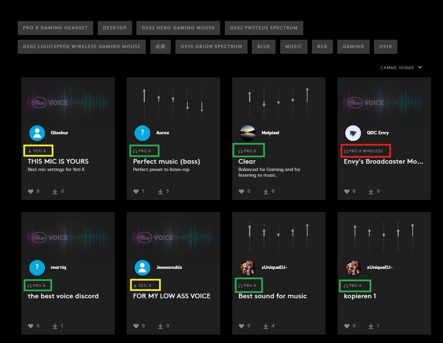Click Melpixel's landscape avatar
This screenshot has height=343, width=443.
pos(248,133)
